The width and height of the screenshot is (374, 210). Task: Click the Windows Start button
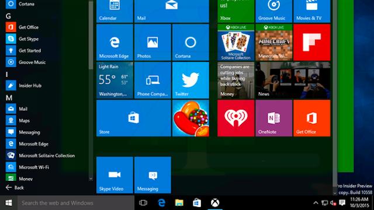coord(9,203)
